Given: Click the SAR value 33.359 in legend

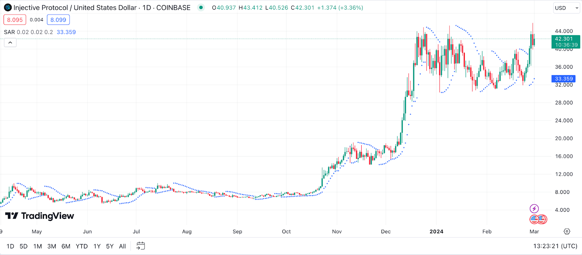Looking at the screenshot, I should [66, 32].
